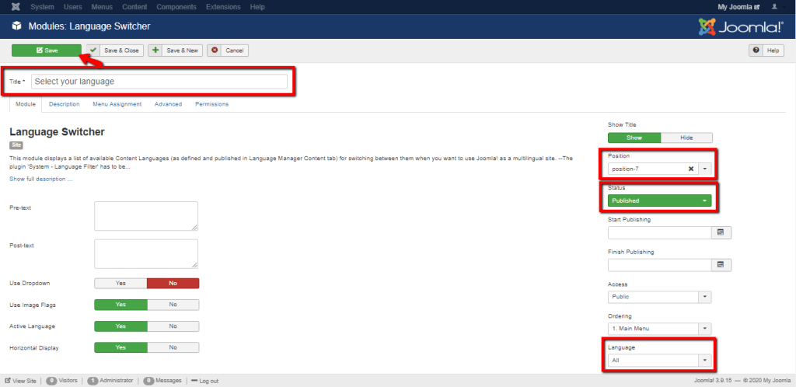Click the red cancel circle icon
The width and height of the screenshot is (796, 387).
[x=215, y=51]
